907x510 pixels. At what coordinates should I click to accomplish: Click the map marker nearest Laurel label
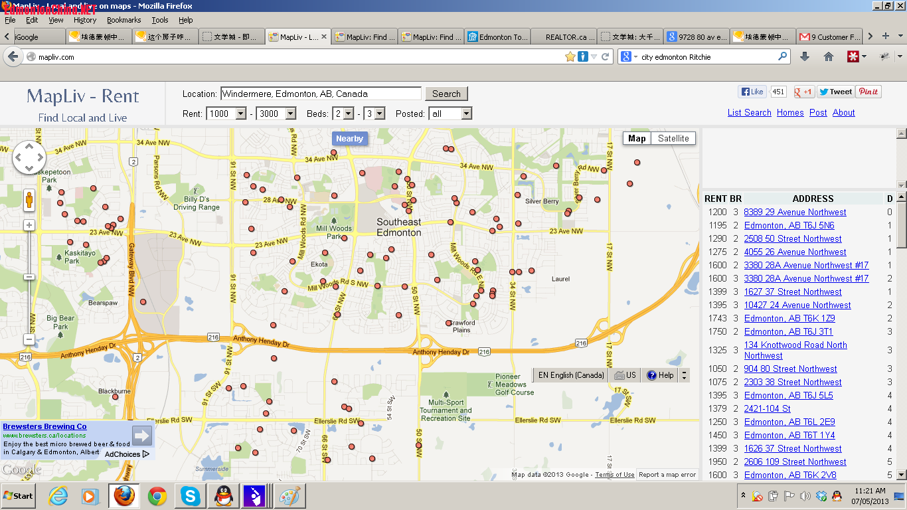tap(533, 271)
